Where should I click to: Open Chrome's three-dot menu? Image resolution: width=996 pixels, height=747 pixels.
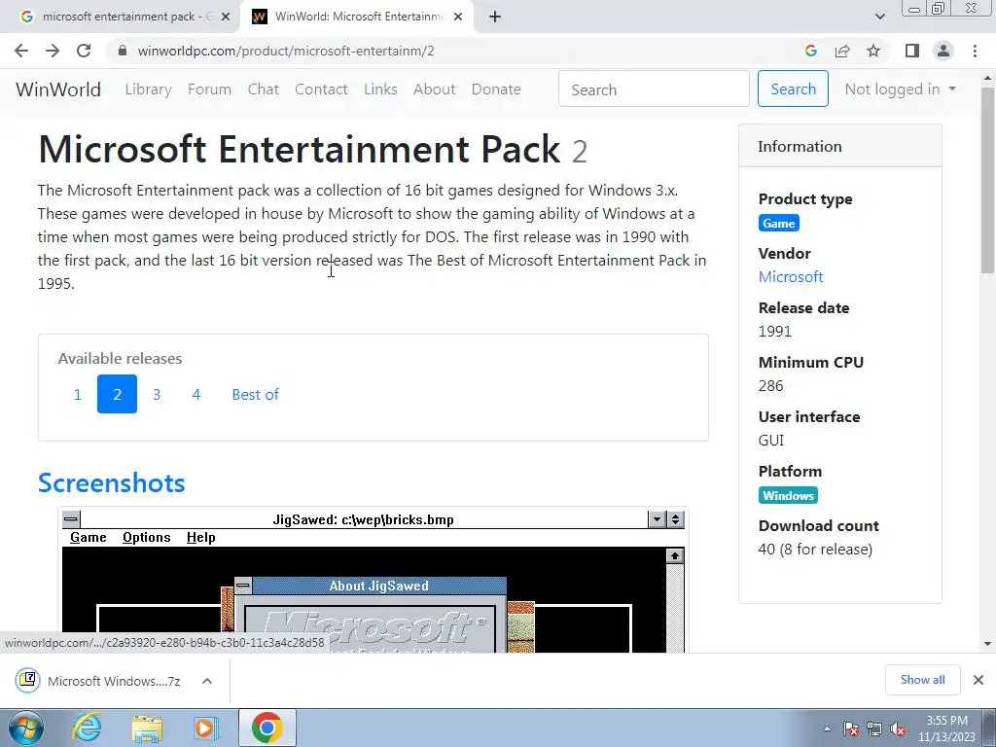(x=975, y=51)
